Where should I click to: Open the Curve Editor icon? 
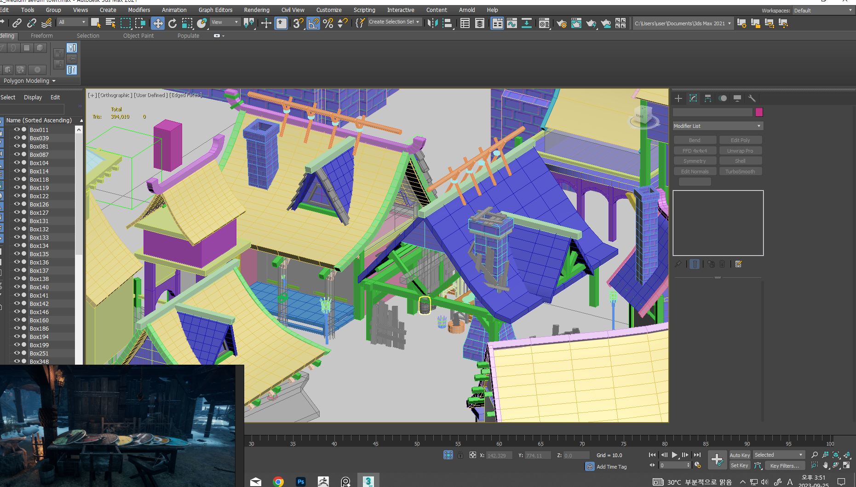point(512,23)
